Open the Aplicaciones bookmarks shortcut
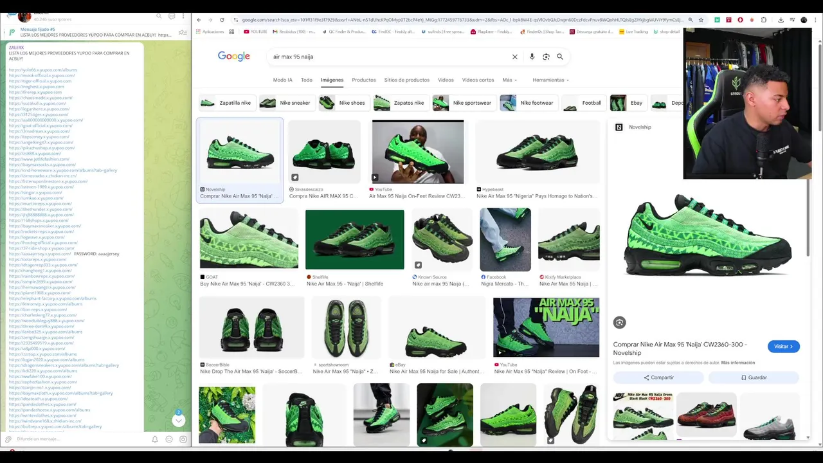This screenshot has width=823, height=463. pyautogui.click(x=210, y=32)
